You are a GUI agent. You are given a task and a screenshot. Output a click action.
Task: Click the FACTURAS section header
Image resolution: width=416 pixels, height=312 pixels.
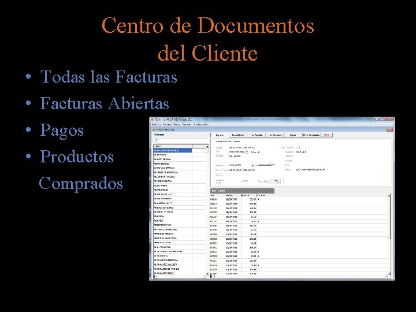pos(242,191)
